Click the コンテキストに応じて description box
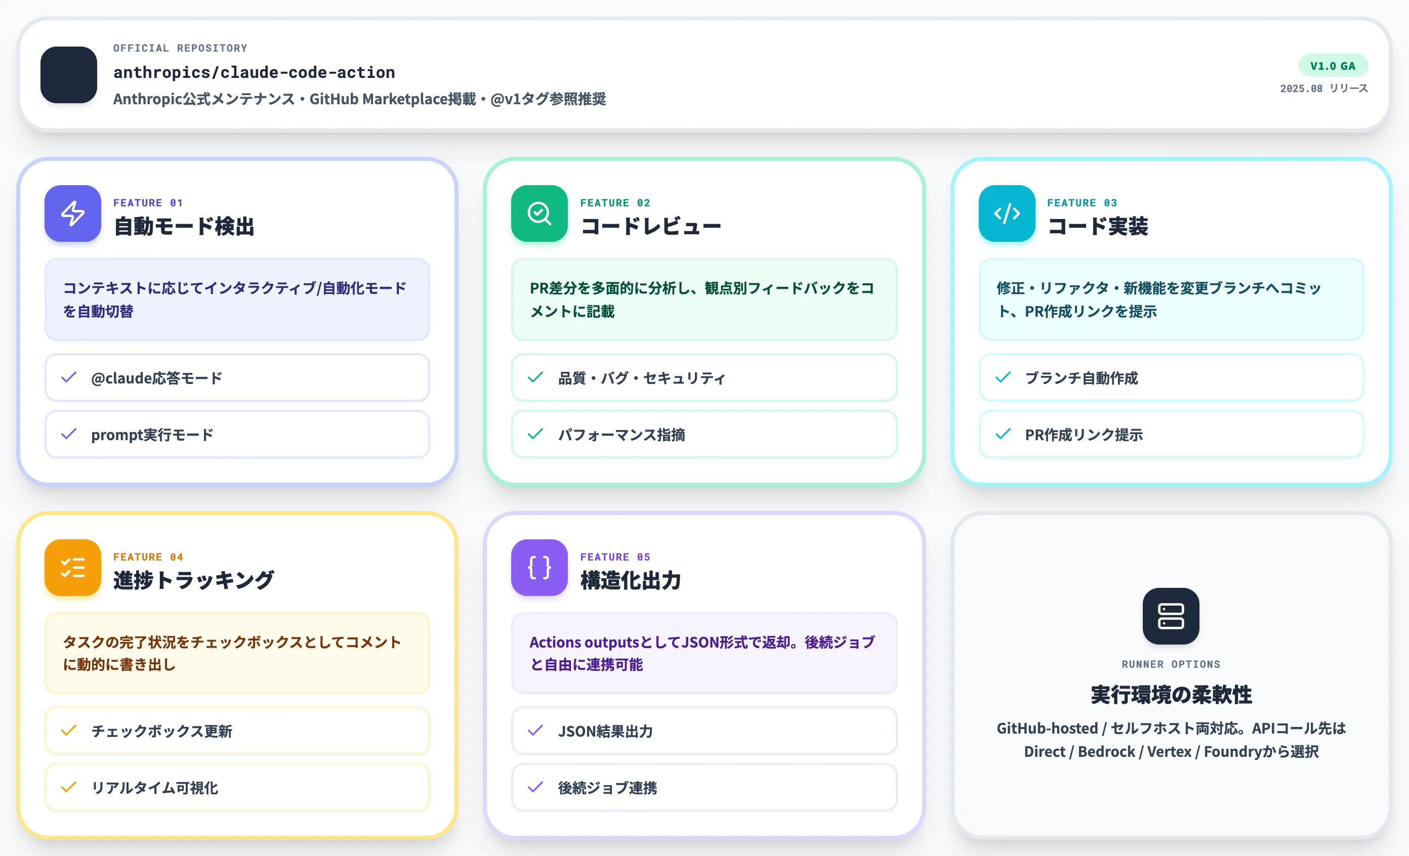The height and width of the screenshot is (856, 1409). [x=237, y=299]
